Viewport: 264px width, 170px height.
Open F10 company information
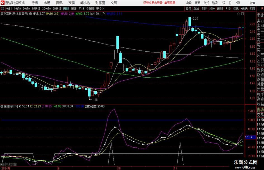point(228,9)
